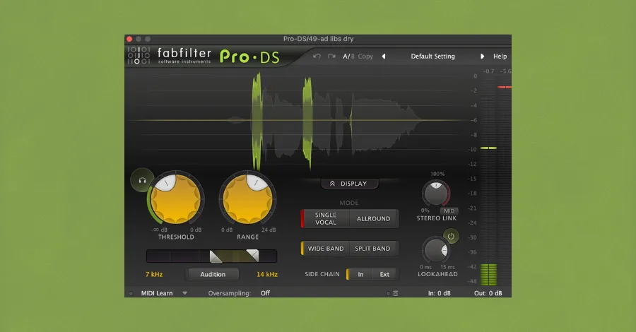The image size is (636, 332).
Task: Go to previous preset arrow
Action: tap(383, 57)
